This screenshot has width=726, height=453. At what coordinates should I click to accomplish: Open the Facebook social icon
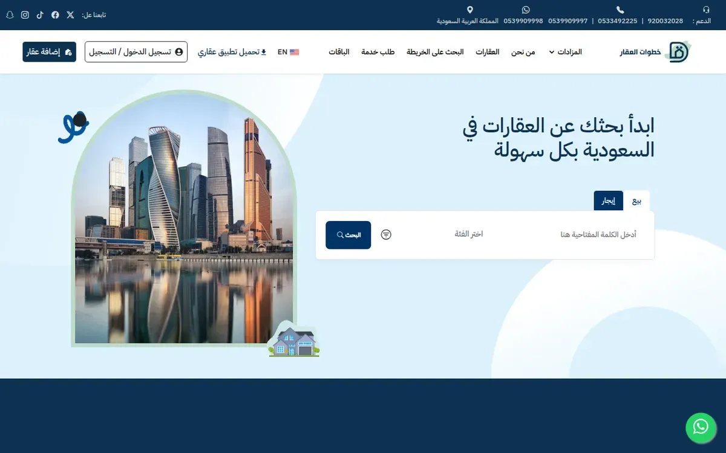55,15
